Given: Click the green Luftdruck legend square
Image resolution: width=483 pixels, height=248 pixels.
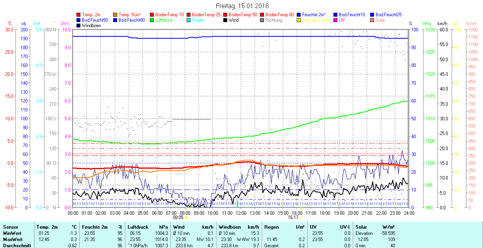Looking at the screenshot, I should tap(152, 20).
